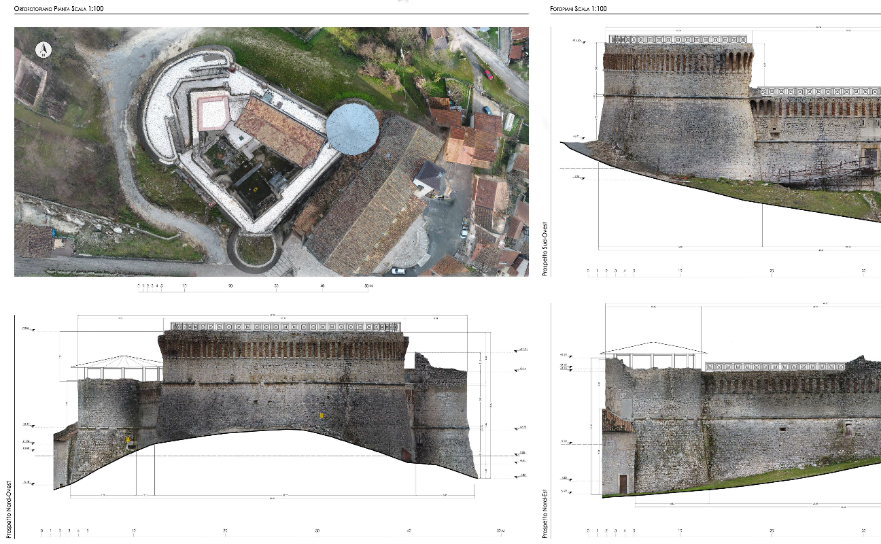Viewport: 881px width, 544px height.
Task: Select the gazebo roof outline in Nord-Est elevation
Action: pyautogui.click(x=653, y=347)
